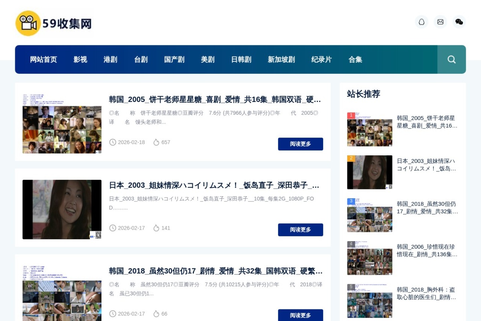
Task: Click the 141 views count
Action: 166,228
